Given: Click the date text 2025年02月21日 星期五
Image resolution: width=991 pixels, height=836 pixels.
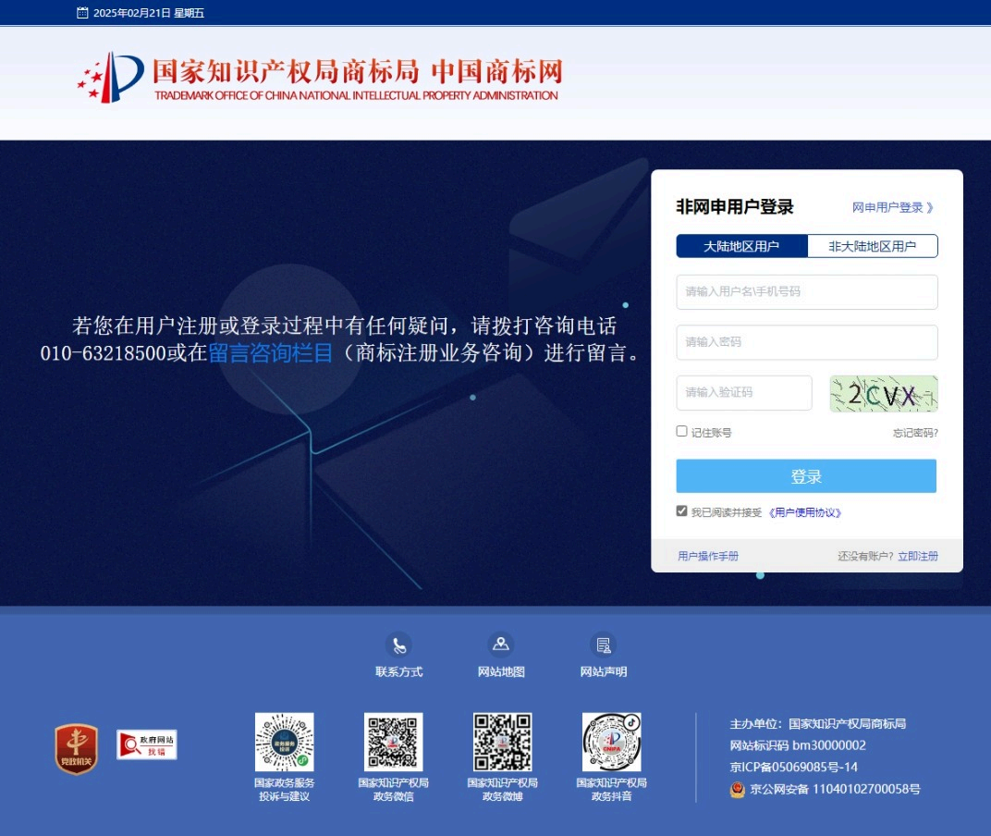Looking at the screenshot, I should click(x=149, y=13).
